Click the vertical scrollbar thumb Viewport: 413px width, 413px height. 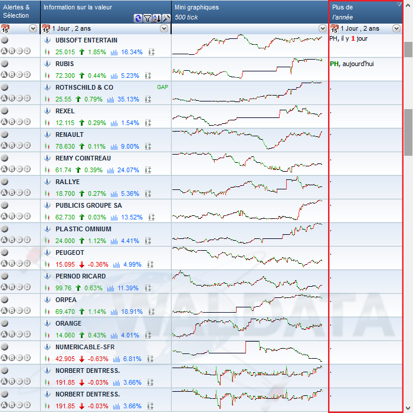click(408, 132)
